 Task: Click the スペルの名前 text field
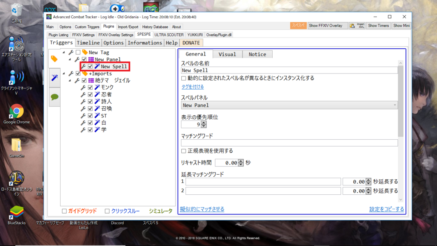click(x=289, y=70)
